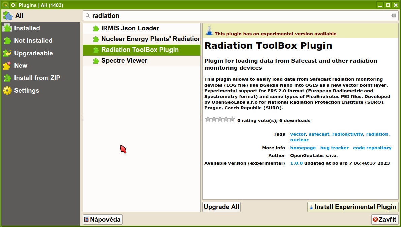This screenshot has height=227, width=401.
Task: Show the New plugins tab
Action: tap(41, 65)
